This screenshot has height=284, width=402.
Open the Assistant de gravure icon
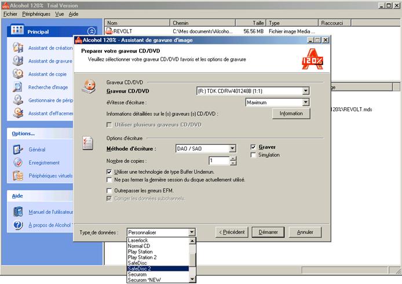[x=18, y=61]
